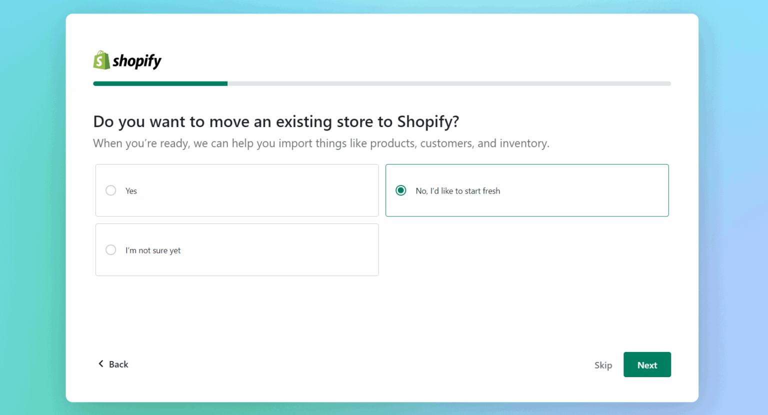Image resolution: width=768 pixels, height=415 pixels.
Task: Click the Skip link
Action: click(x=603, y=364)
